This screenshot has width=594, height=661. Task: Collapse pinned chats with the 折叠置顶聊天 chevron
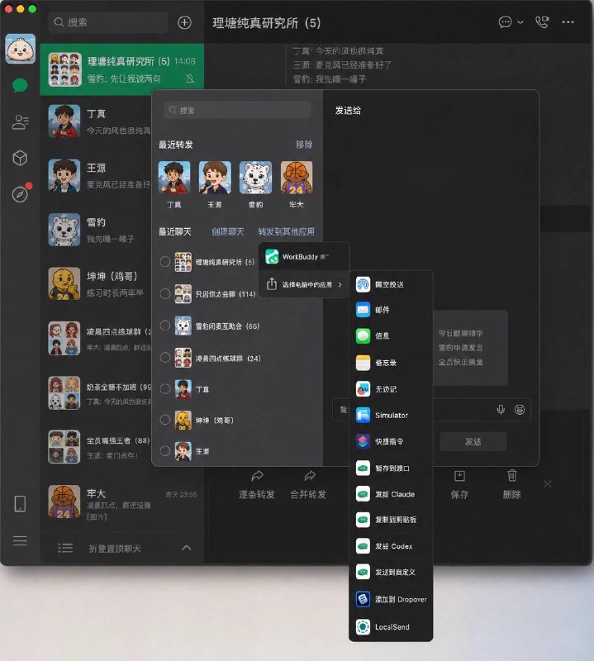pos(187,548)
